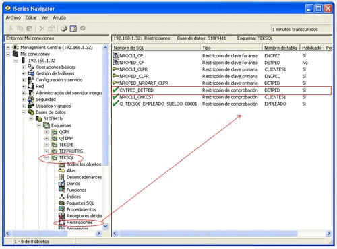Click the Management Central icon
The image size is (337, 249).
pyautogui.click(x=16, y=48)
